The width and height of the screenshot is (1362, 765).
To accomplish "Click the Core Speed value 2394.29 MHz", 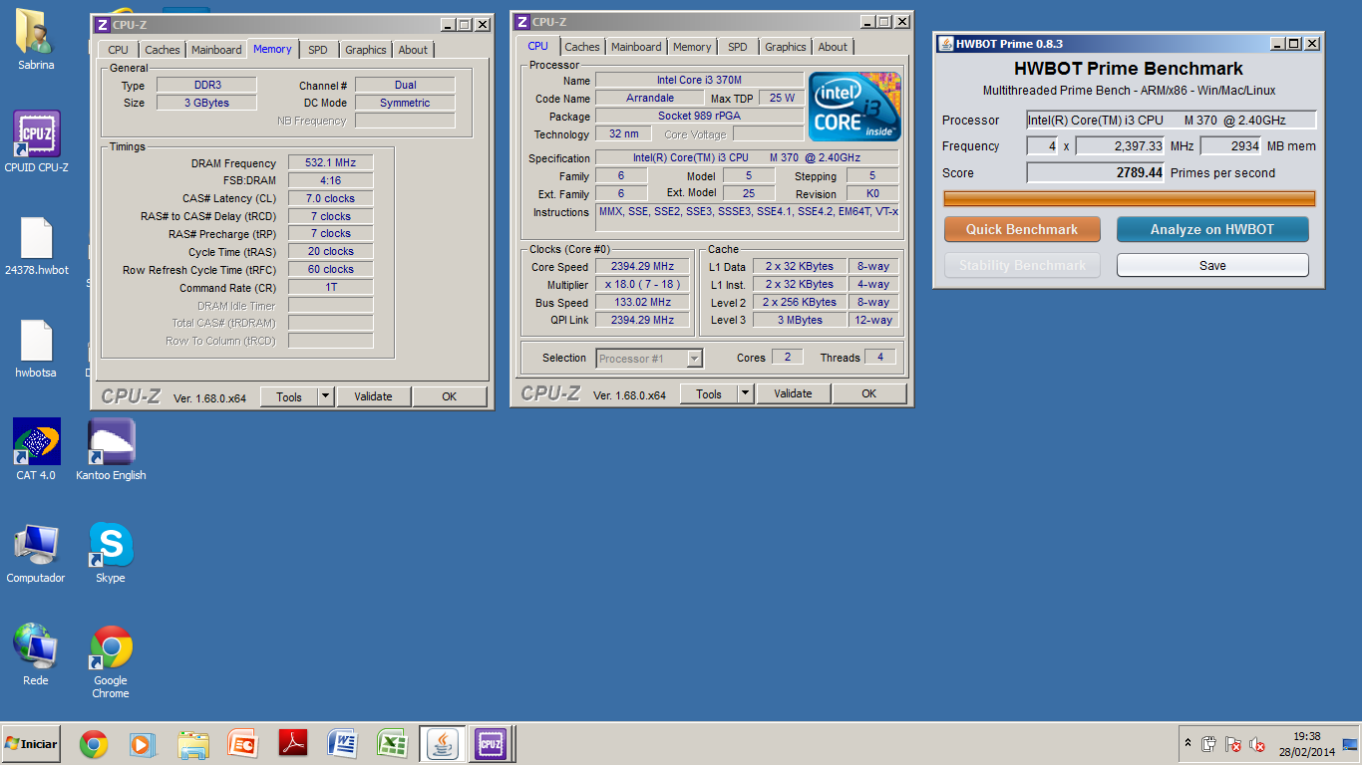I will 643,267.
